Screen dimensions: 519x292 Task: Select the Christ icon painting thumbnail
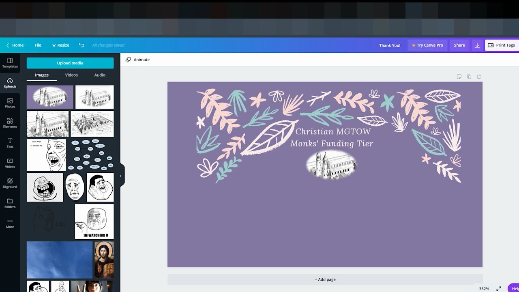(x=104, y=260)
